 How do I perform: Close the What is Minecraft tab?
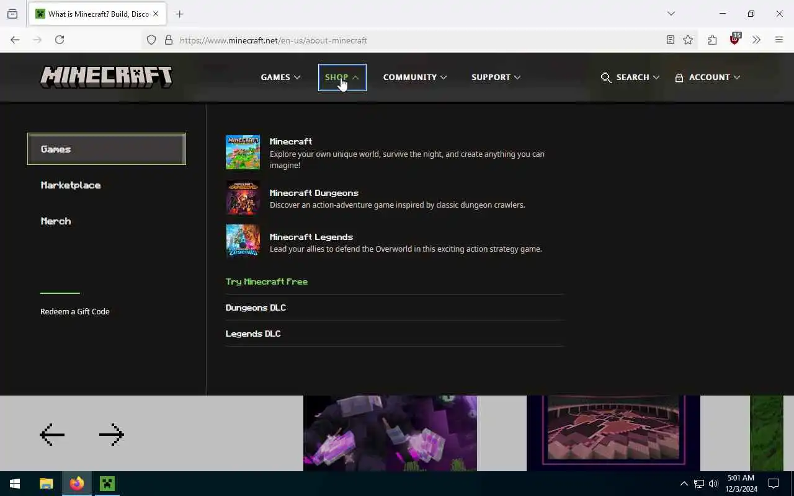click(x=156, y=14)
